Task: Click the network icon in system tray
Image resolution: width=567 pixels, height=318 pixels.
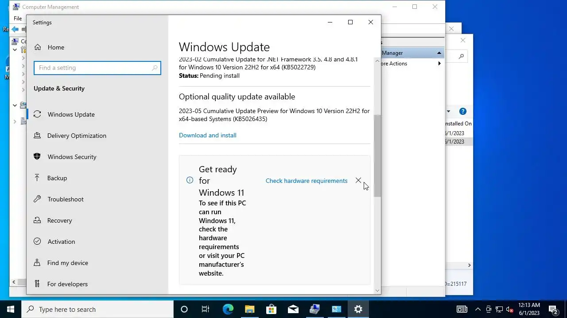Action: coord(499,309)
